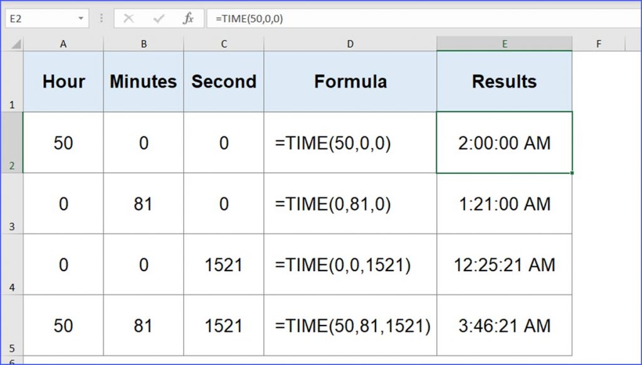Screen dimensions: 642x365
Task: Select the Minutes cell containing 81 in row 3
Action: click(143, 203)
